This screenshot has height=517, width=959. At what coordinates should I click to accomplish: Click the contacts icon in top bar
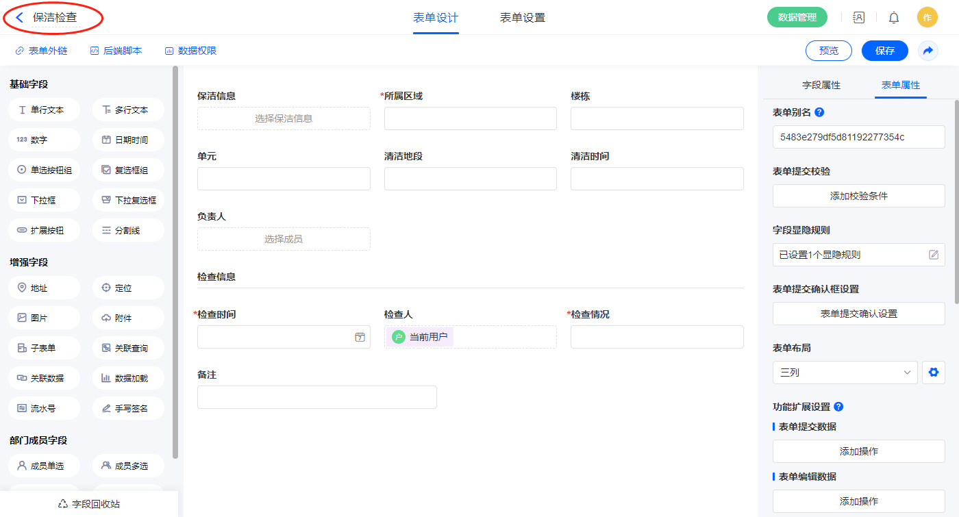[858, 18]
